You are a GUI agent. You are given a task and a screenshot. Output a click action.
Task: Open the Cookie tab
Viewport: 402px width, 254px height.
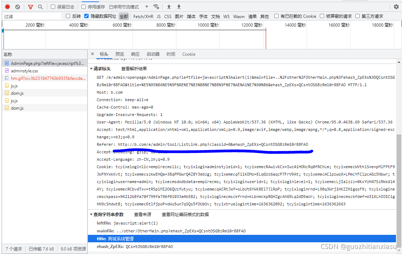pyautogui.click(x=189, y=54)
